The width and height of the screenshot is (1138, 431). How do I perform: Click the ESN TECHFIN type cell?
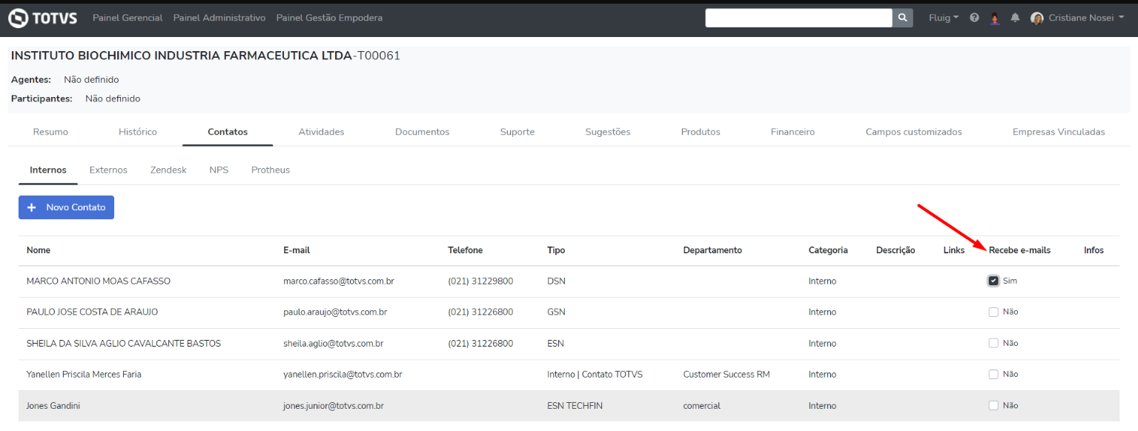pyautogui.click(x=575, y=406)
